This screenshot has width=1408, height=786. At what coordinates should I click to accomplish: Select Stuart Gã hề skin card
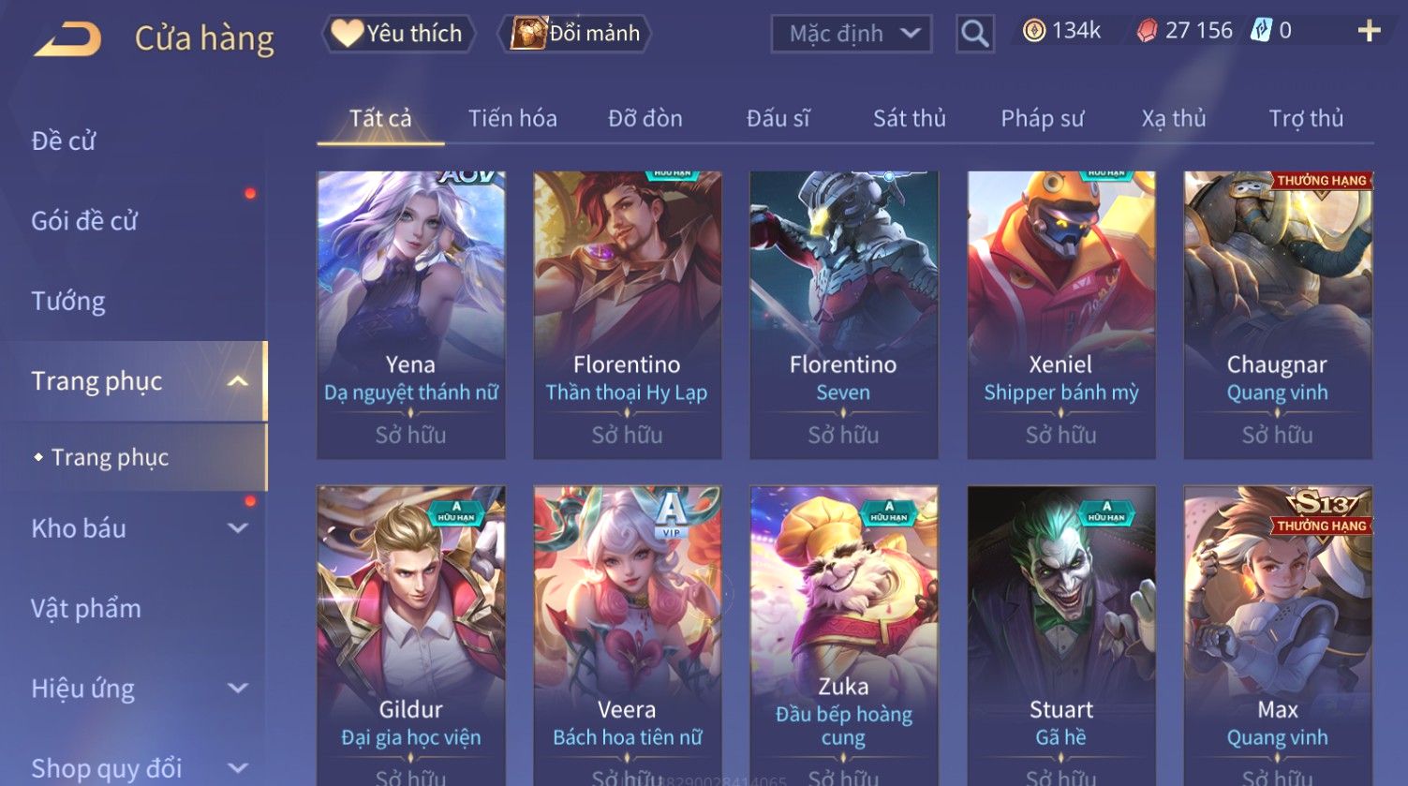(x=1061, y=635)
